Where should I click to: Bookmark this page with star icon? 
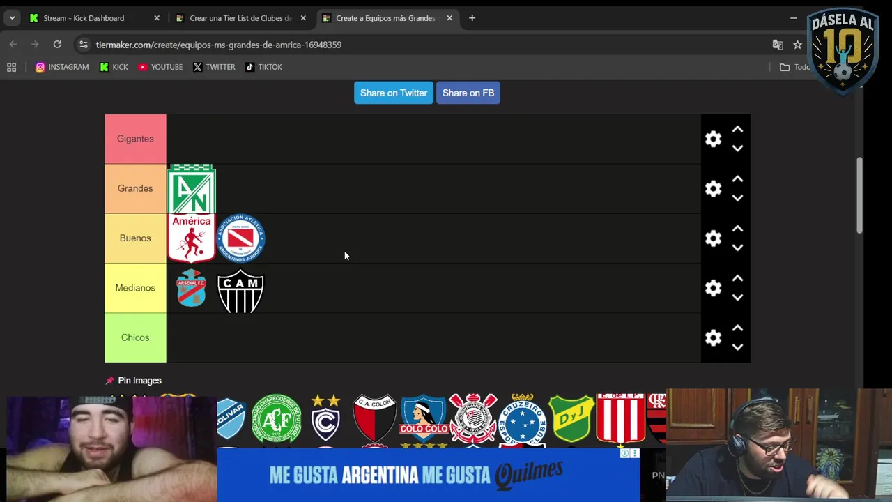[x=797, y=45]
